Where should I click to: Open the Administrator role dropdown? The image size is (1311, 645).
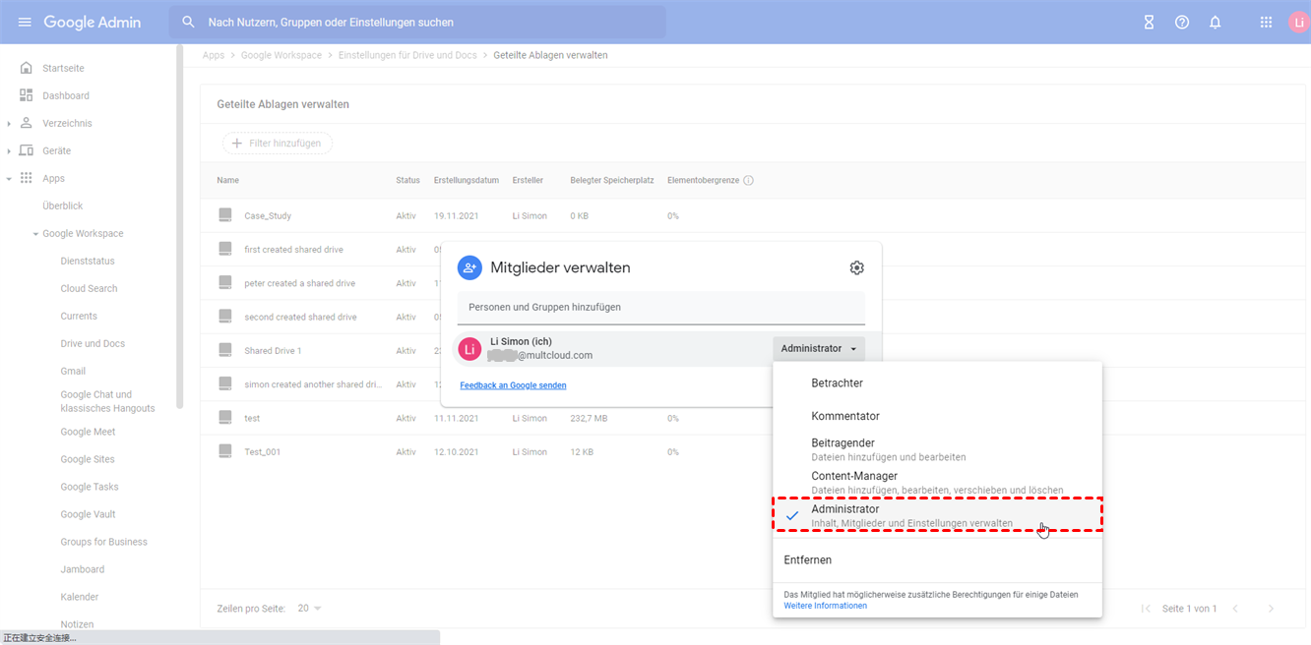[818, 349]
